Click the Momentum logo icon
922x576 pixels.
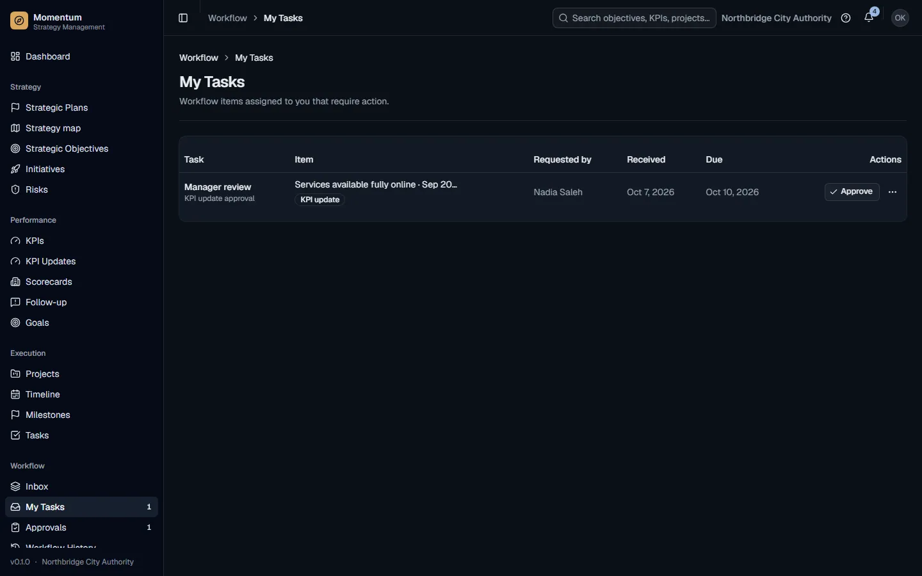tap(19, 21)
